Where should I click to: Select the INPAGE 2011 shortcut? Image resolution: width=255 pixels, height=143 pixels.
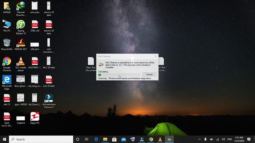tap(21, 44)
